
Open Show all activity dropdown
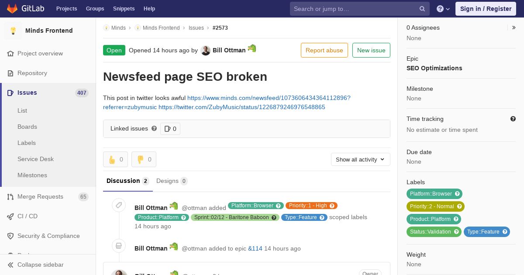click(x=361, y=159)
